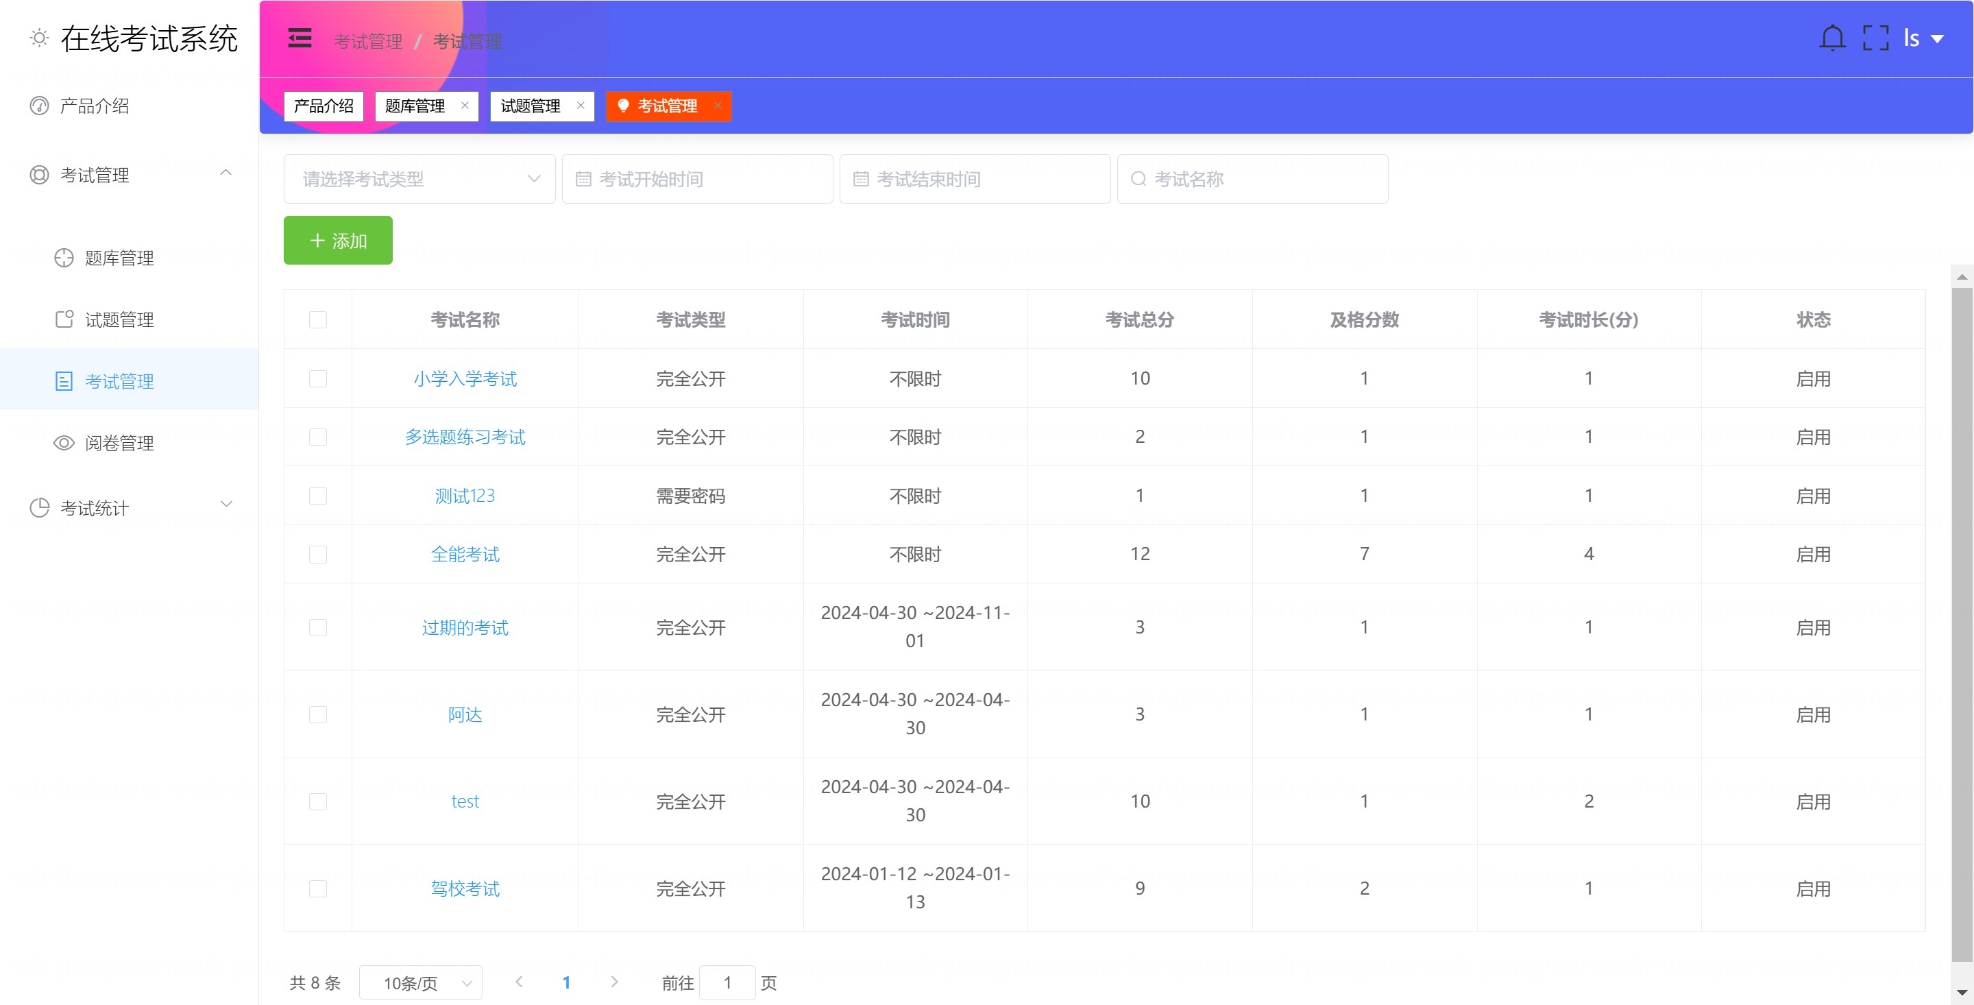1974x1005 pixels.
Task: Close the 试题管理 tab
Action: 580,106
